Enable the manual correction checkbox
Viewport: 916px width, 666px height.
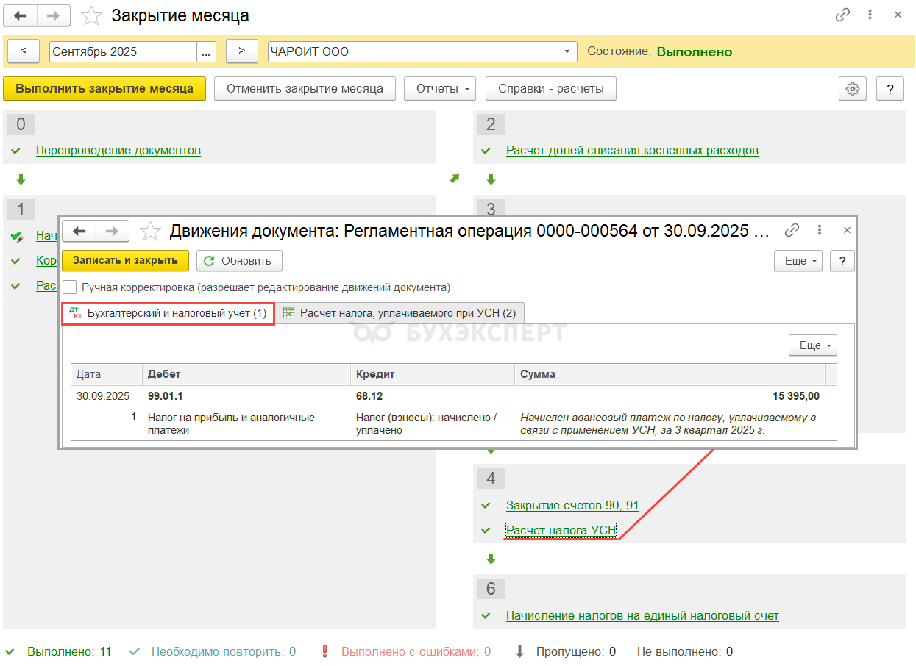point(70,287)
